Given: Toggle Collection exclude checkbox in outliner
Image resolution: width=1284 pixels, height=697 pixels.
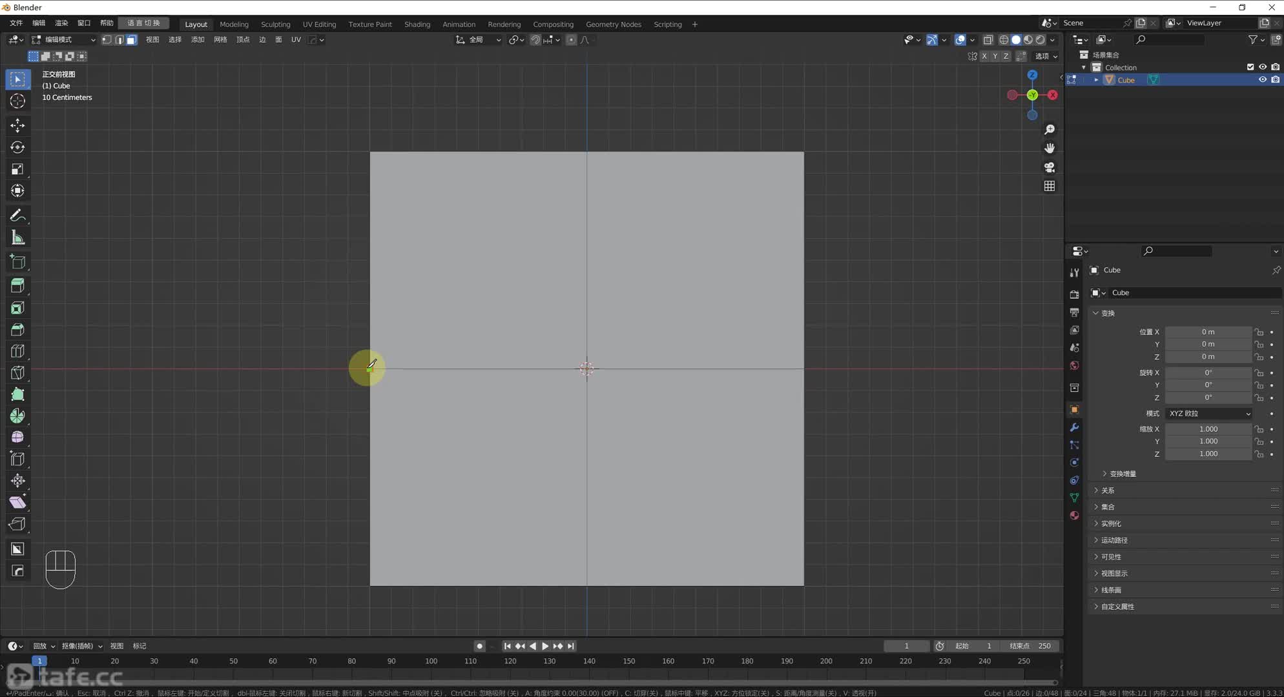Looking at the screenshot, I should pos(1250,67).
